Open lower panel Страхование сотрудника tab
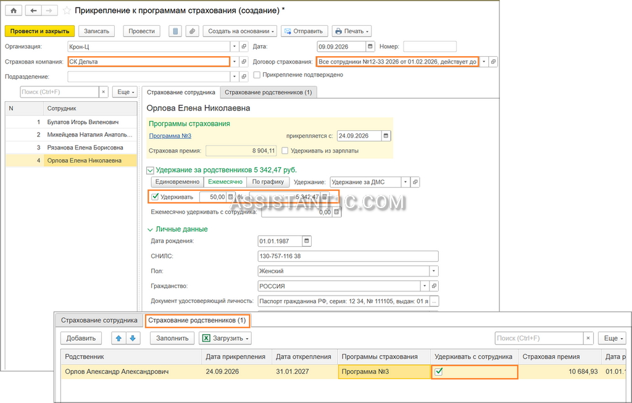632x403 pixels. pyautogui.click(x=99, y=320)
